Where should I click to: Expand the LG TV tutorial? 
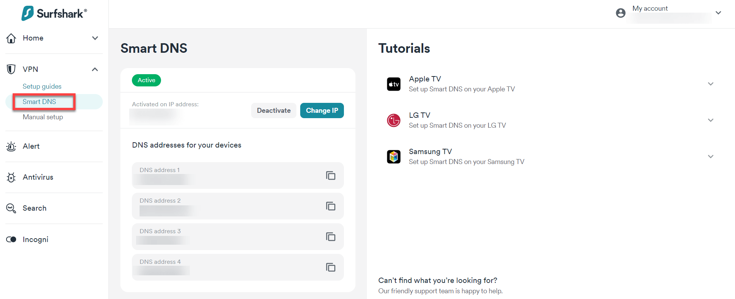(710, 120)
